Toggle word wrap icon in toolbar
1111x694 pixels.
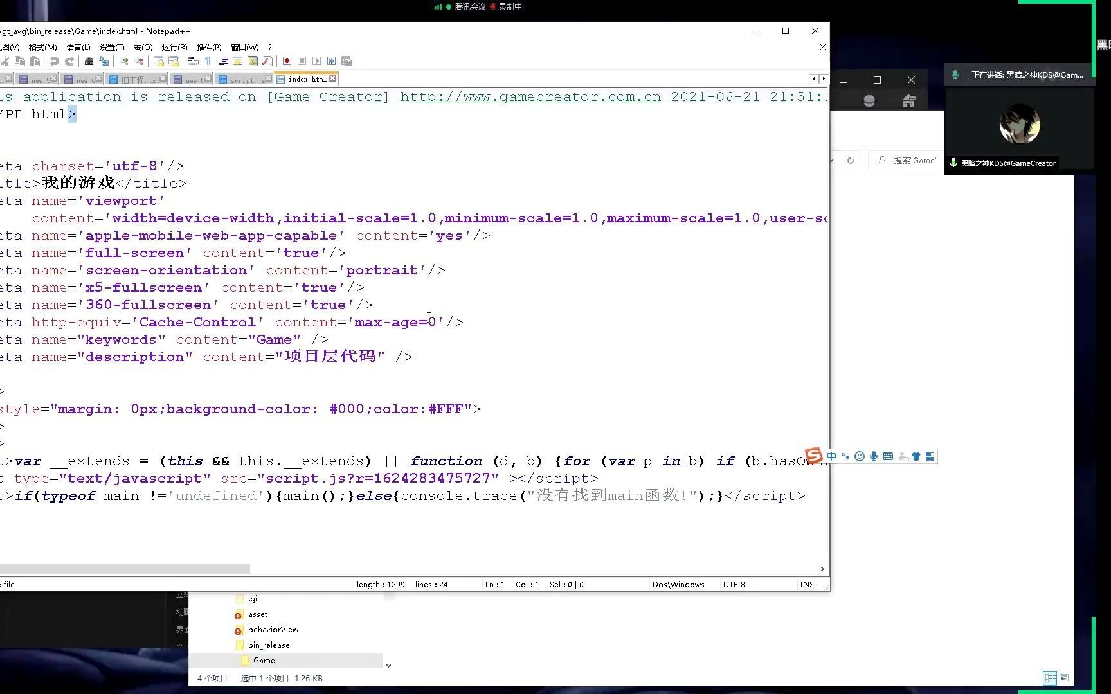click(194, 61)
